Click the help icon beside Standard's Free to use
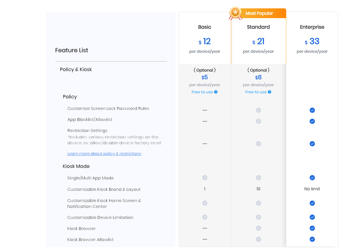Screen dimensions: 342x252 270,92
